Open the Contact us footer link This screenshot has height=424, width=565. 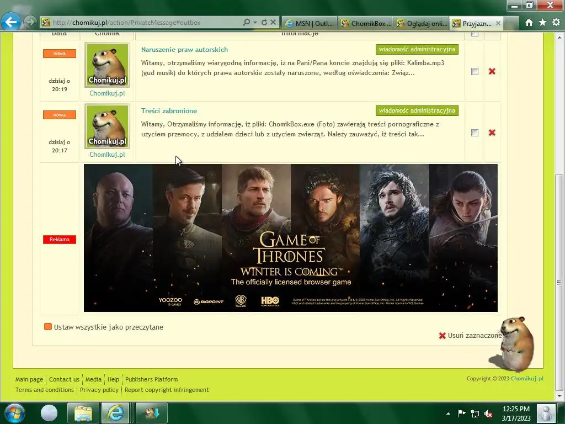(x=64, y=379)
